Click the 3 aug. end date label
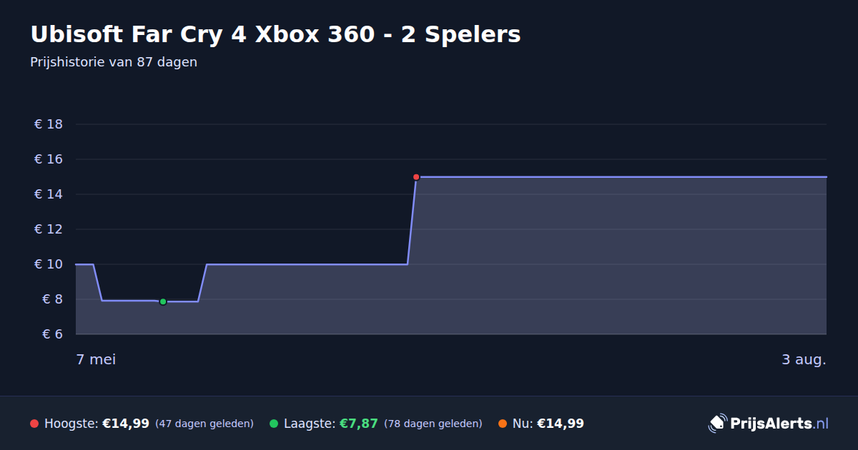 (x=804, y=359)
